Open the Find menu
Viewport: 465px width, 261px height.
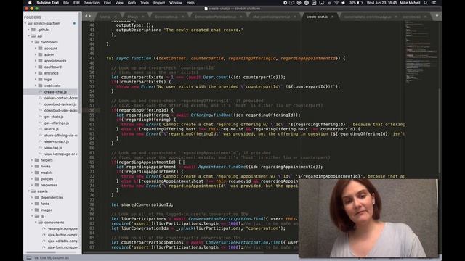[108, 3]
